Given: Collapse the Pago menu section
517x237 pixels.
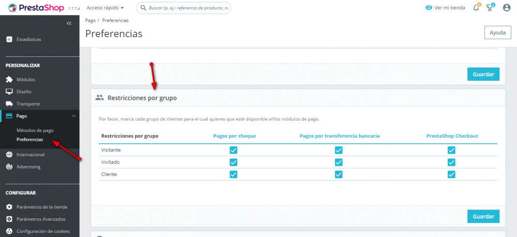Looking at the screenshot, I should click(73, 116).
